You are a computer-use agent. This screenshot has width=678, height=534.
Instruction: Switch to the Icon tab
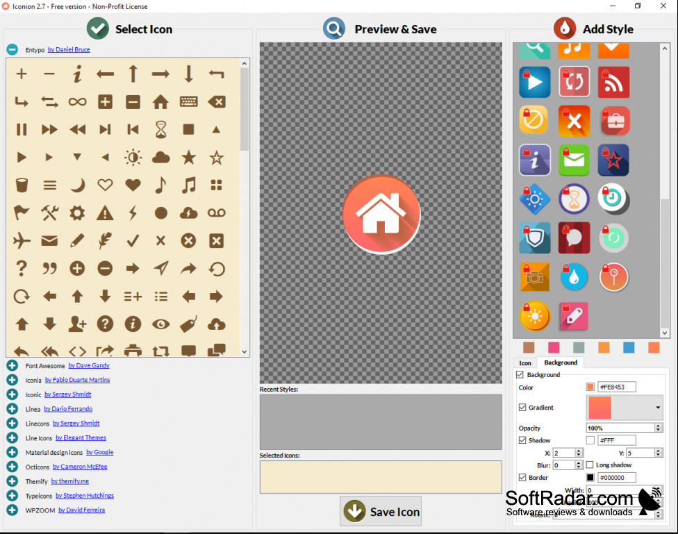525,362
